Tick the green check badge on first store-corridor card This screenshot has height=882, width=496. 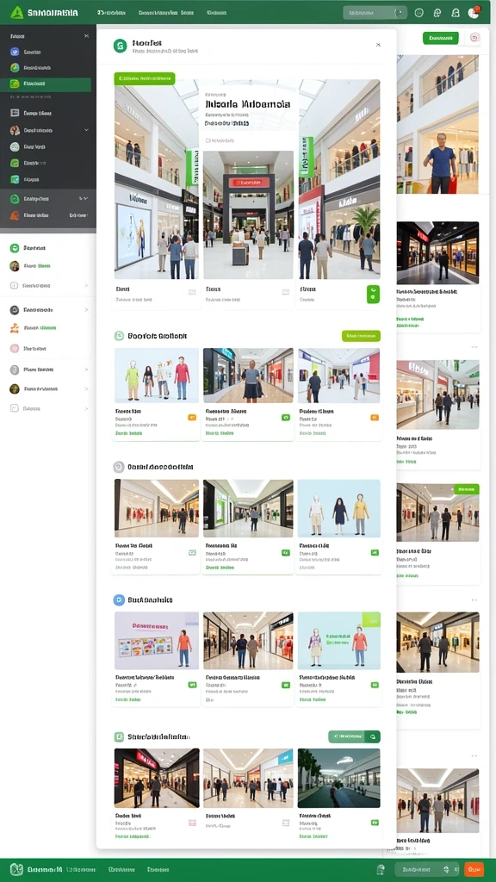click(x=192, y=553)
